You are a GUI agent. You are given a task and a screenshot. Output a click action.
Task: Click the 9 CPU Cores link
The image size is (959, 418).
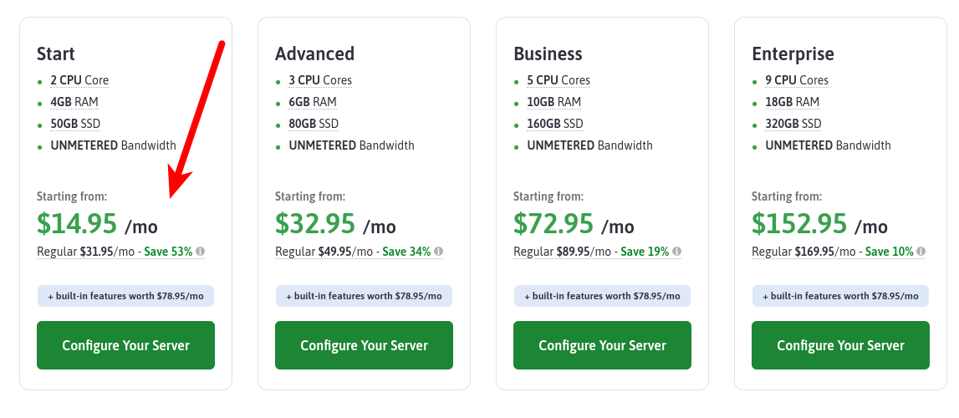[x=797, y=80]
